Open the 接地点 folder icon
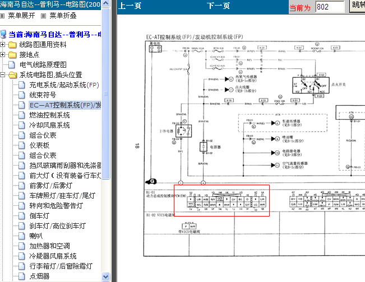The image size is (365, 282). (12, 55)
